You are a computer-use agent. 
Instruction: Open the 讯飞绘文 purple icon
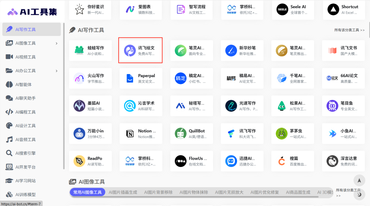130,50
